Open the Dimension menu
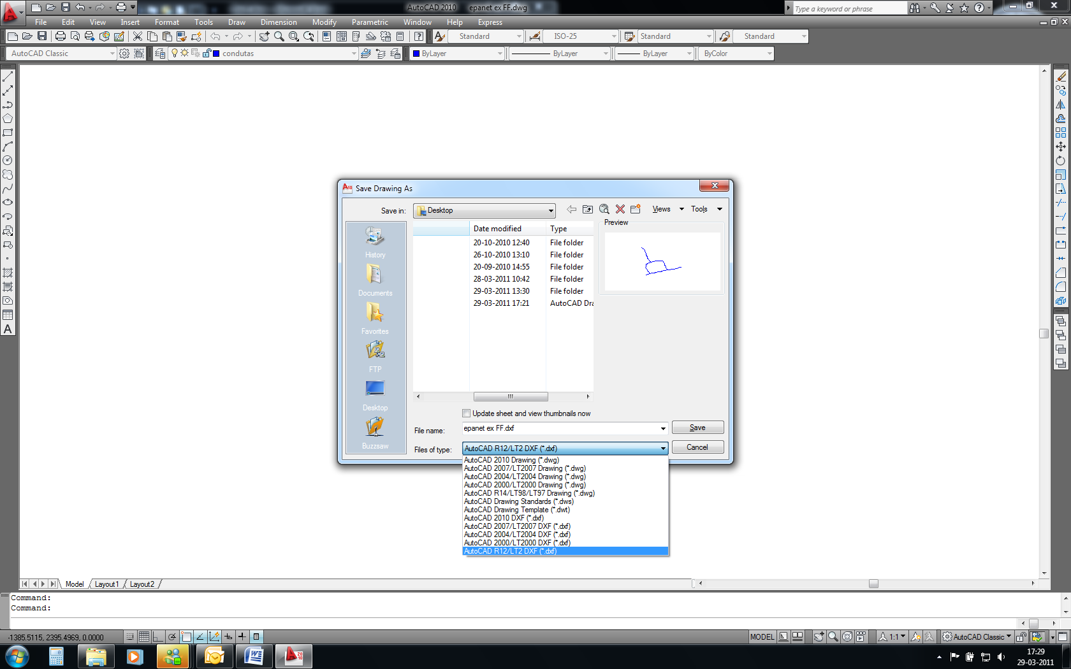Image resolution: width=1071 pixels, height=669 pixels. click(279, 22)
